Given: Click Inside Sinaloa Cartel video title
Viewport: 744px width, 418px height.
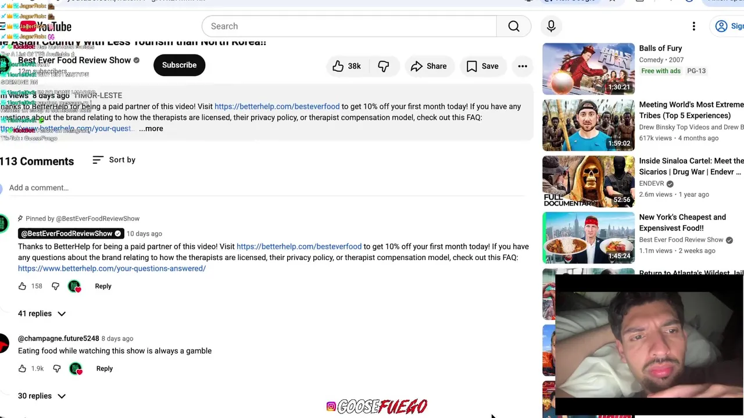Looking at the screenshot, I should pos(691,166).
